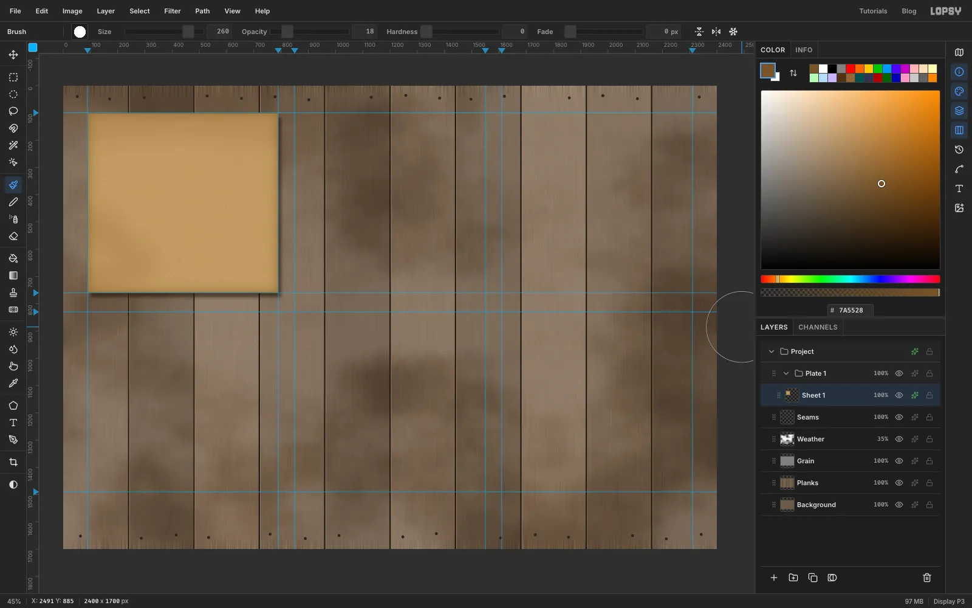Viewport: 972px width, 608px height.
Task: Select the Weather layer thumbnail
Action: click(x=787, y=439)
